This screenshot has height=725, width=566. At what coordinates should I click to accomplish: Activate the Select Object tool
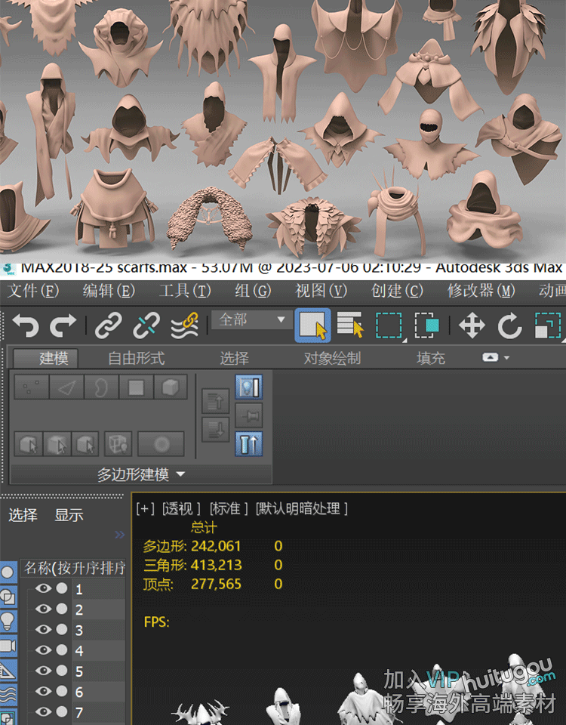tap(312, 325)
